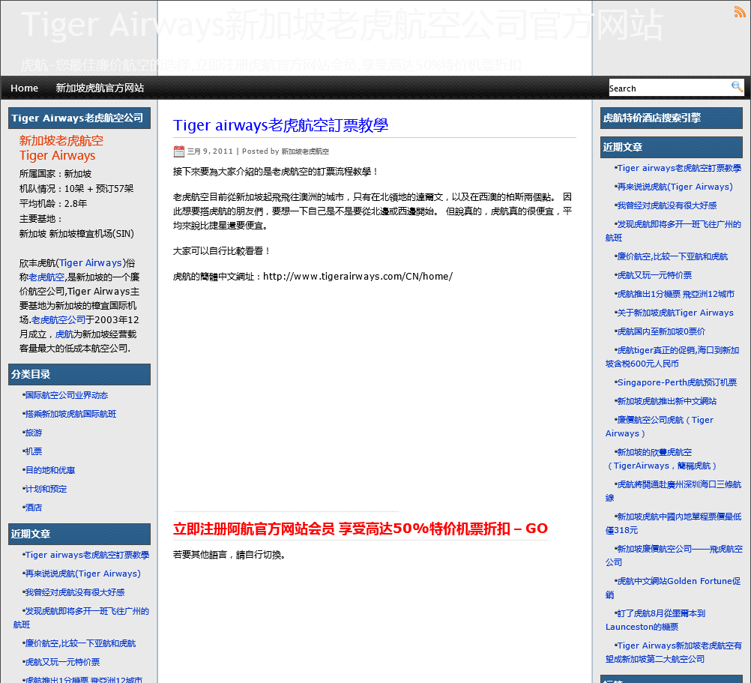The image size is (751, 683).
Task: Click the search magnifier icon
Action: [x=737, y=87]
